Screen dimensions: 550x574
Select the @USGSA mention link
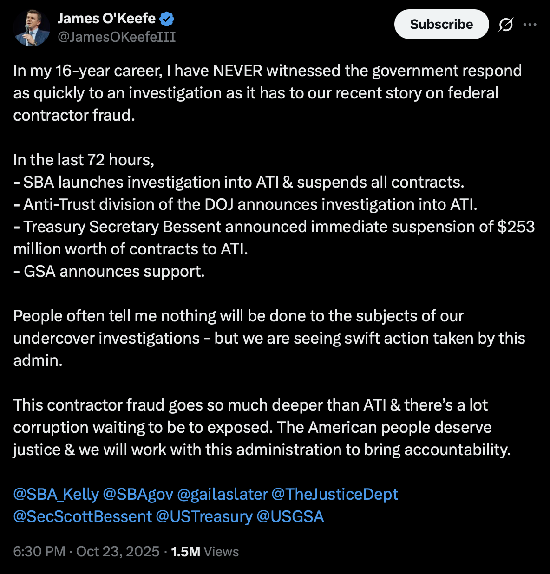[290, 516]
